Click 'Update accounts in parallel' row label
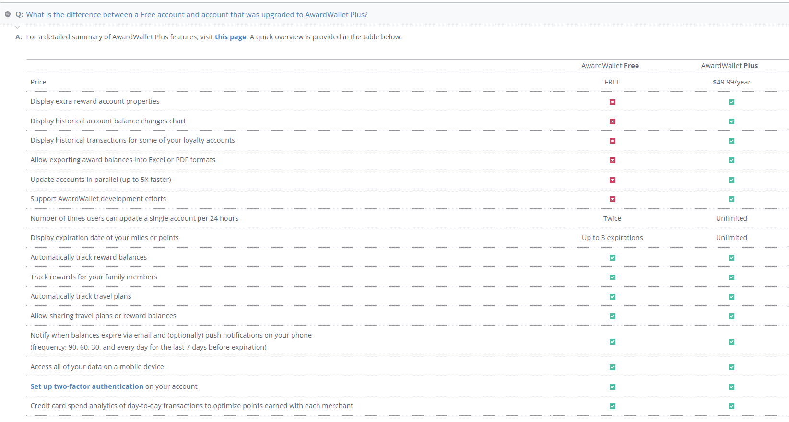Viewport: 789px width, 422px height. pyautogui.click(x=101, y=180)
